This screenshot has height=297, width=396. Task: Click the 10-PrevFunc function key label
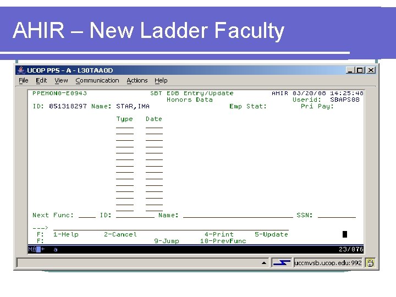(223, 241)
